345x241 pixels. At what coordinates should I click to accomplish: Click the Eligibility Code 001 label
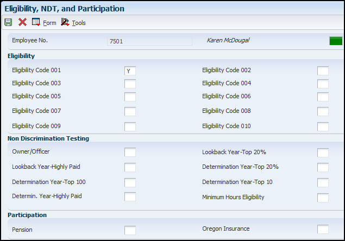pos(36,70)
